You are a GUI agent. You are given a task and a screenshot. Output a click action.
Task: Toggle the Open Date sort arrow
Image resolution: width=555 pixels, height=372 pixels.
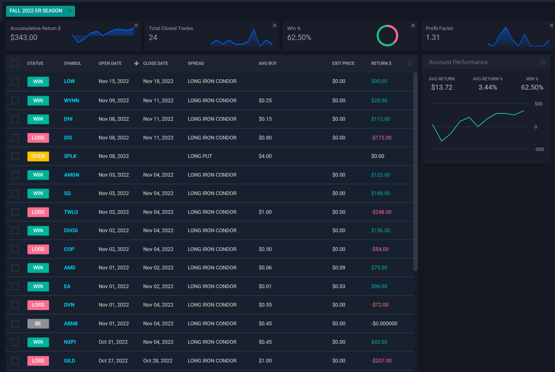click(x=136, y=63)
